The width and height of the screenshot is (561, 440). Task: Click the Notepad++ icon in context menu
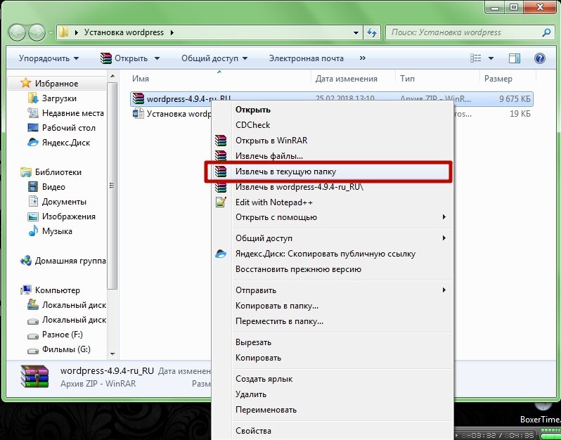coord(221,202)
